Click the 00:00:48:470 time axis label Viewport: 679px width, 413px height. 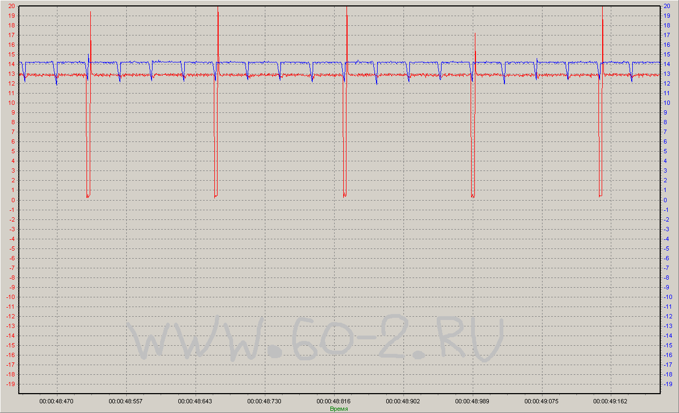coord(56,401)
